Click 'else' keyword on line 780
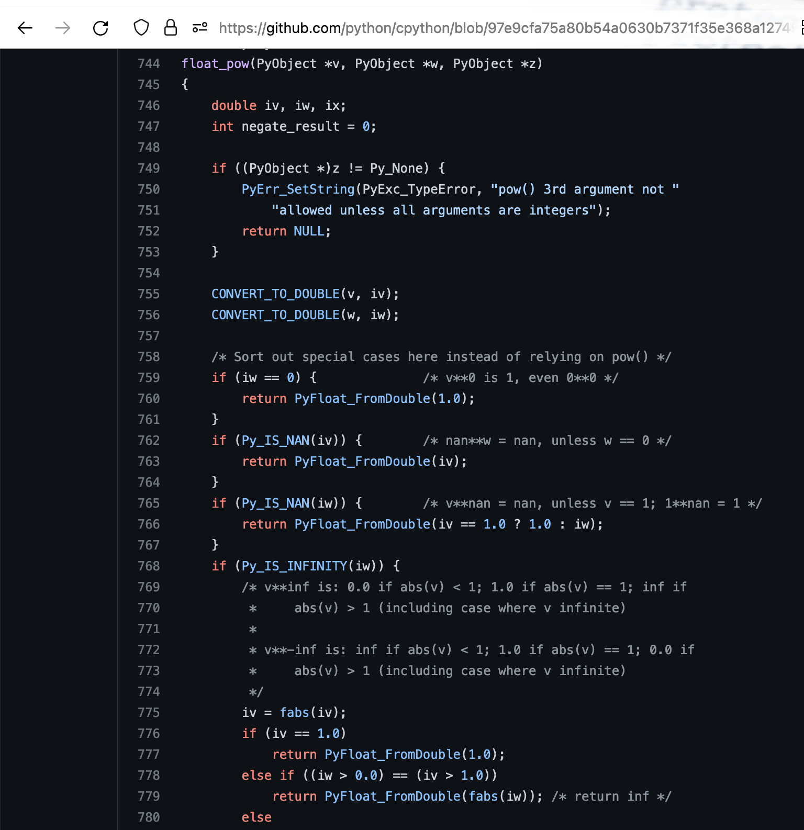This screenshot has height=830, width=804. pyautogui.click(x=256, y=817)
